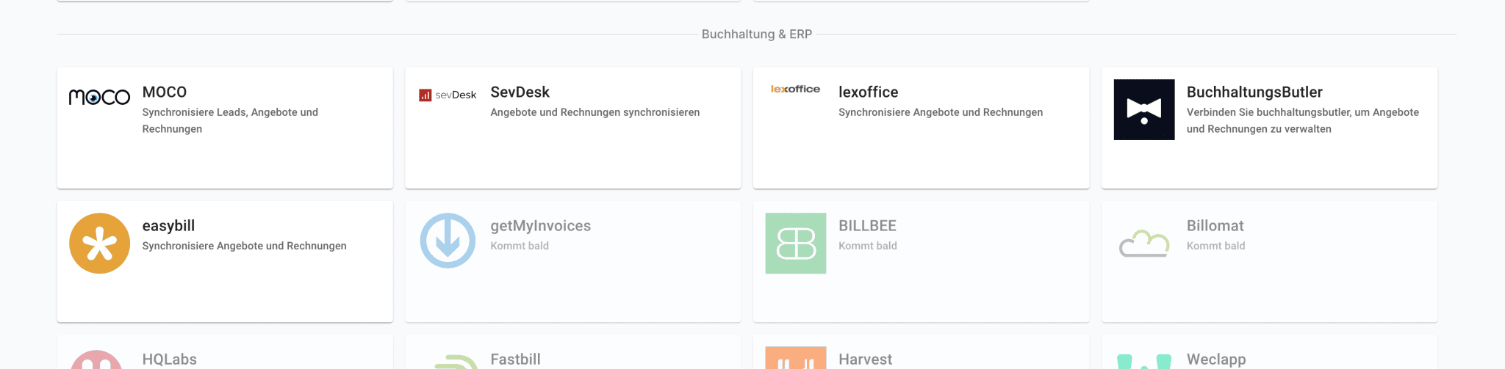Open the SevDesk integration title
Viewport: 1505px width, 369px height.
pos(520,92)
